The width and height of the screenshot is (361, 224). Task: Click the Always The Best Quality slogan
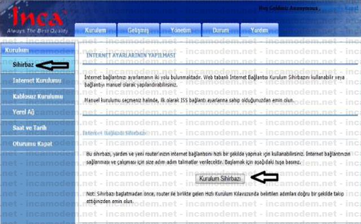click(x=37, y=31)
